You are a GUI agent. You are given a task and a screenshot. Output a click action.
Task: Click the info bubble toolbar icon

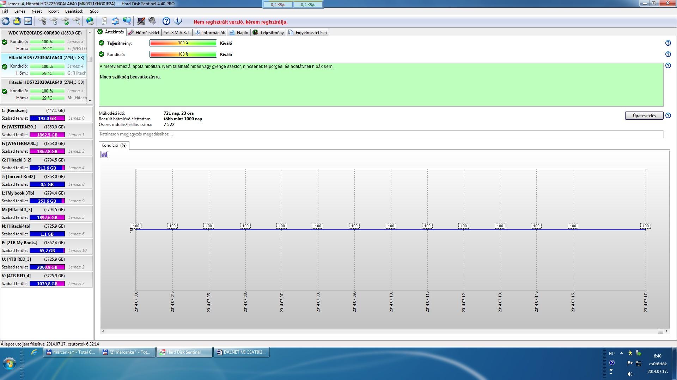tap(178, 21)
